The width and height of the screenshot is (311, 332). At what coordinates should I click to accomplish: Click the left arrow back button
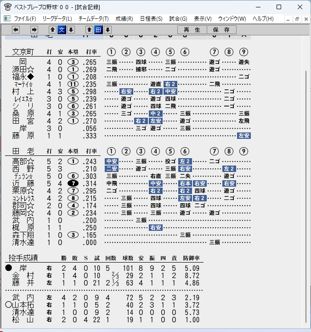(16, 29)
